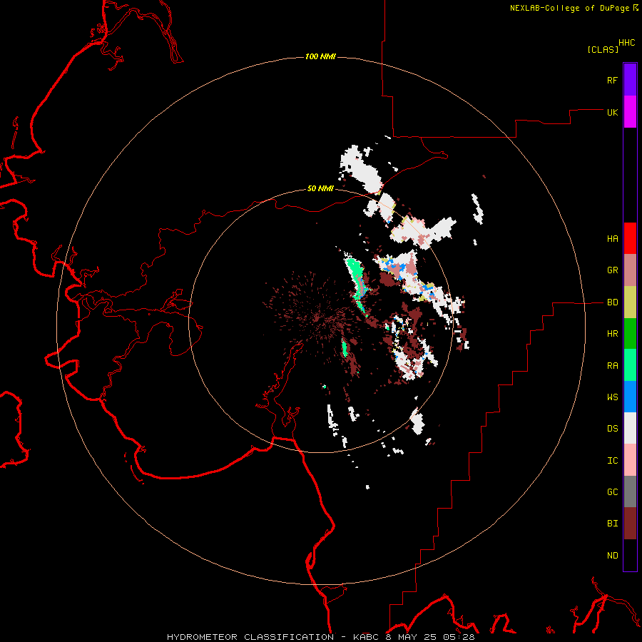Click the RF purple legend swatch
Image resolution: width=642 pixels, height=642 pixels.
click(x=630, y=80)
